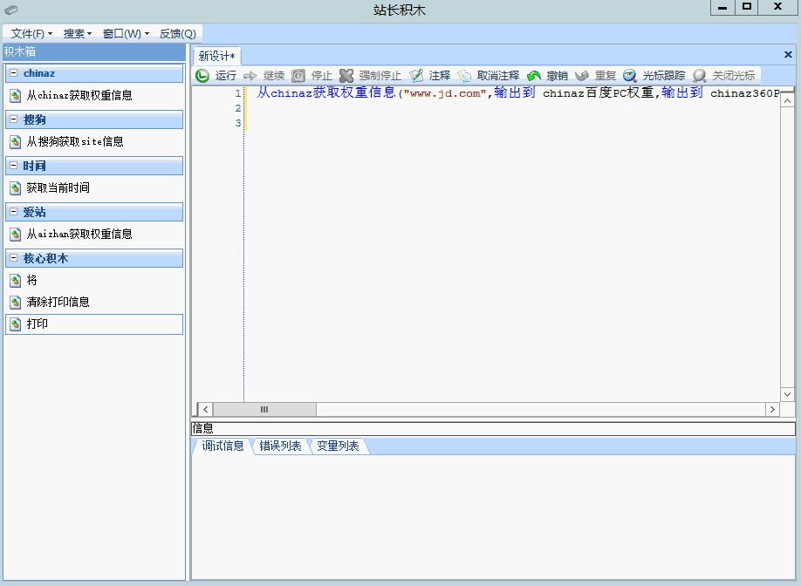The width and height of the screenshot is (801, 586).
Task: Open the 搜索 menu
Action: (x=77, y=34)
